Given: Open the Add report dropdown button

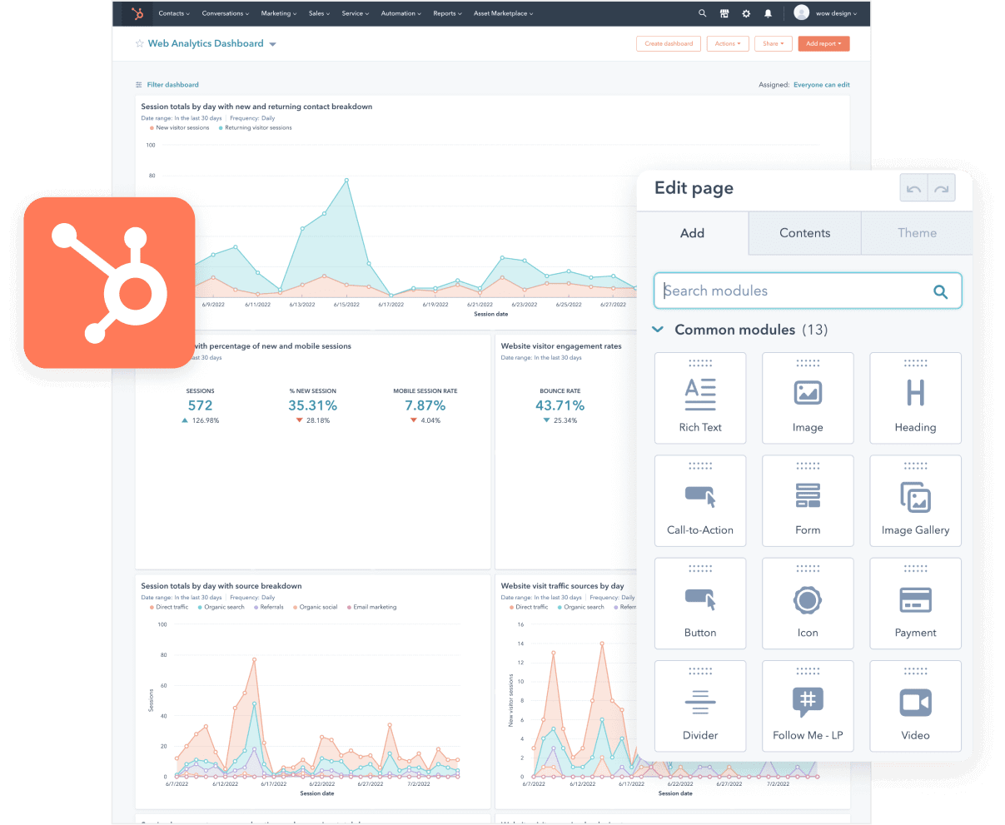Looking at the screenshot, I should 823,44.
